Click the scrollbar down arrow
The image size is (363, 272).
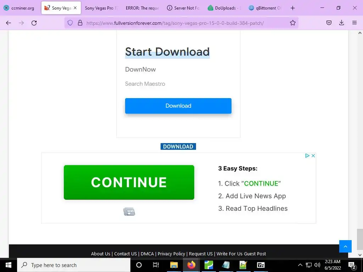click(360, 255)
